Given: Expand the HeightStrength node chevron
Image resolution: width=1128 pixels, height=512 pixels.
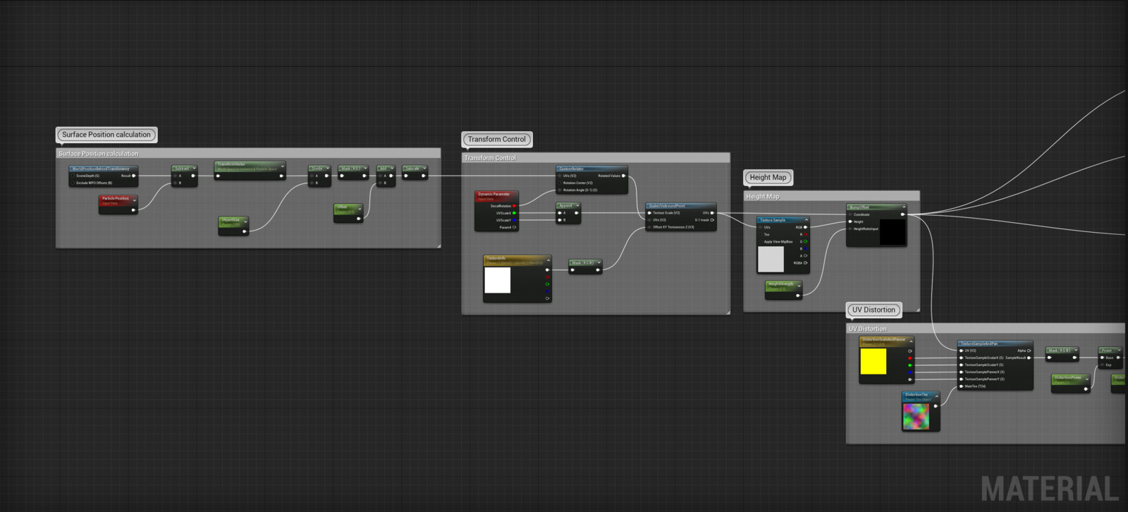Looking at the screenshot, I should [798, 286].
